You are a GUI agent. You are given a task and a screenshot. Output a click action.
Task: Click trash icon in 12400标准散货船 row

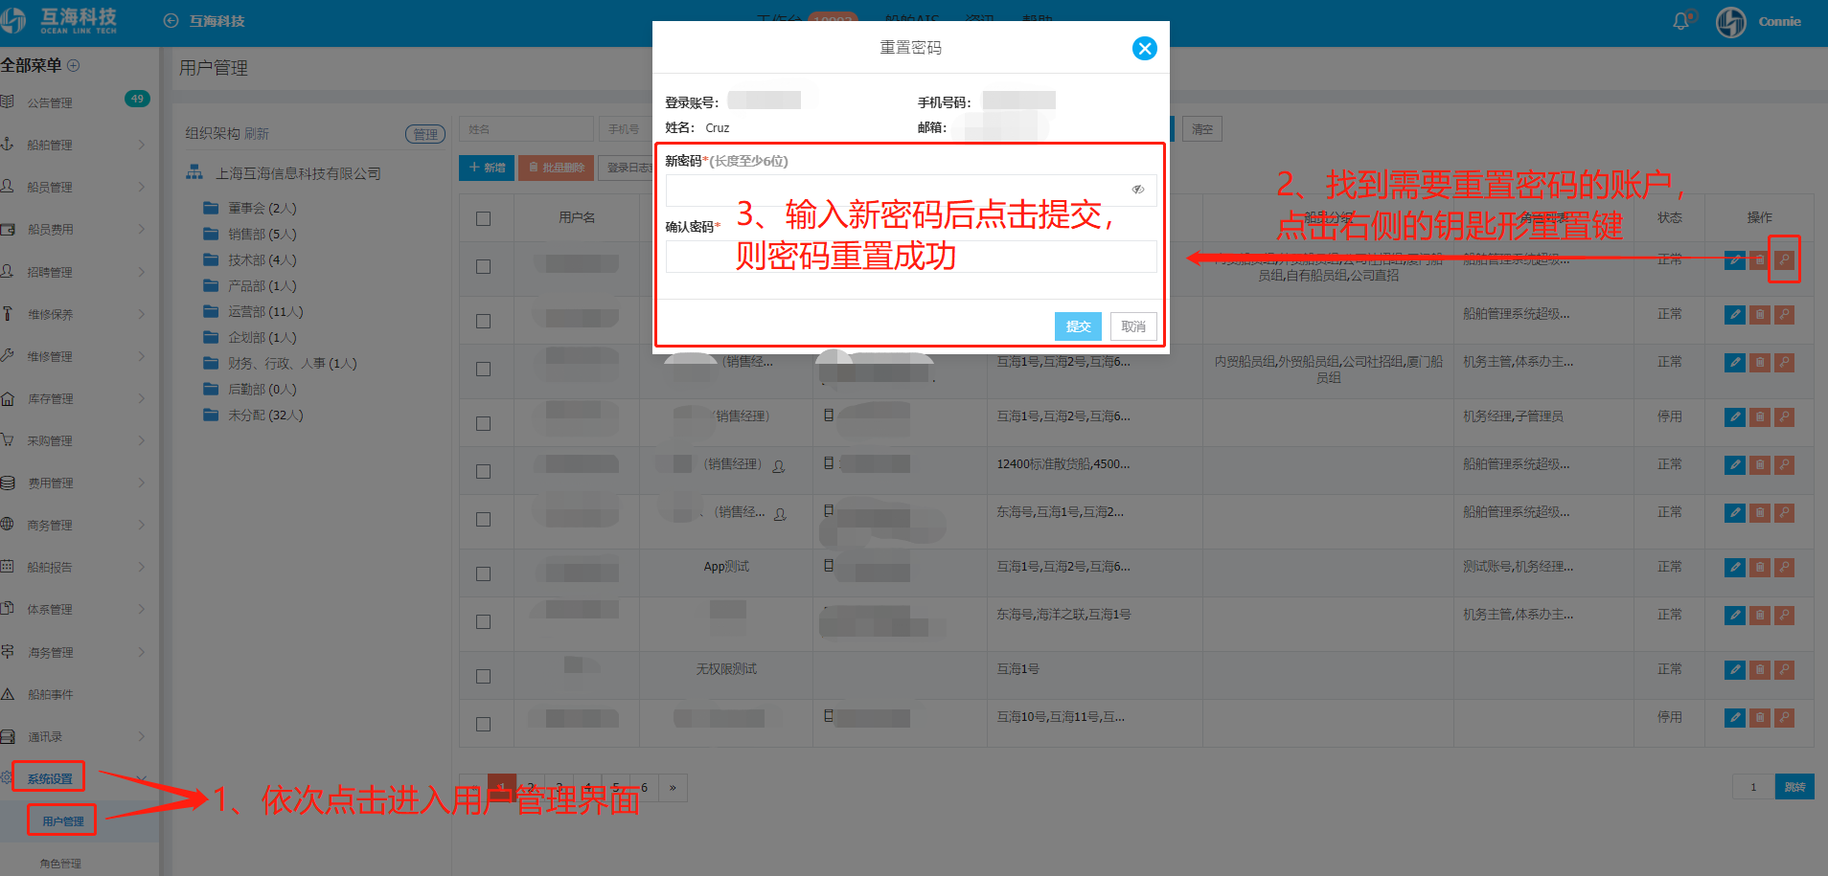click(x=1759, y=465)
